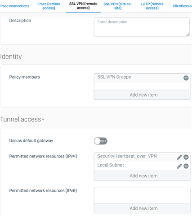Click the Description text area
The image size is (192, 216).
(142, 27)
